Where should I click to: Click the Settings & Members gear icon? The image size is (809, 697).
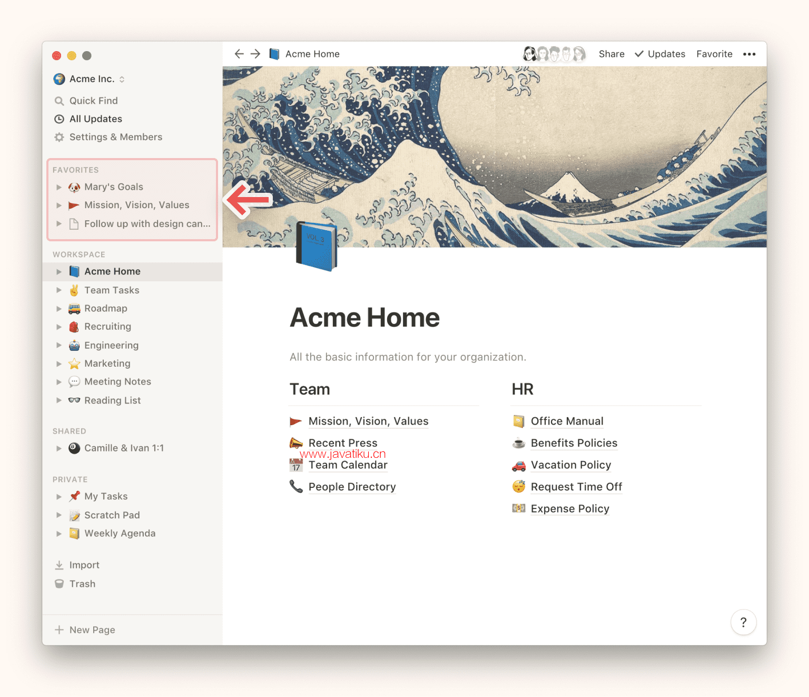pos(60,137)
